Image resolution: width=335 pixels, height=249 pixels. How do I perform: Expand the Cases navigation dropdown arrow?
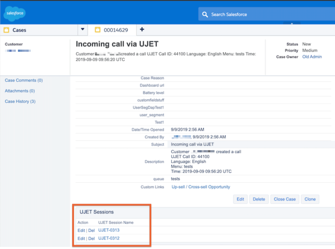coord(82,30)
